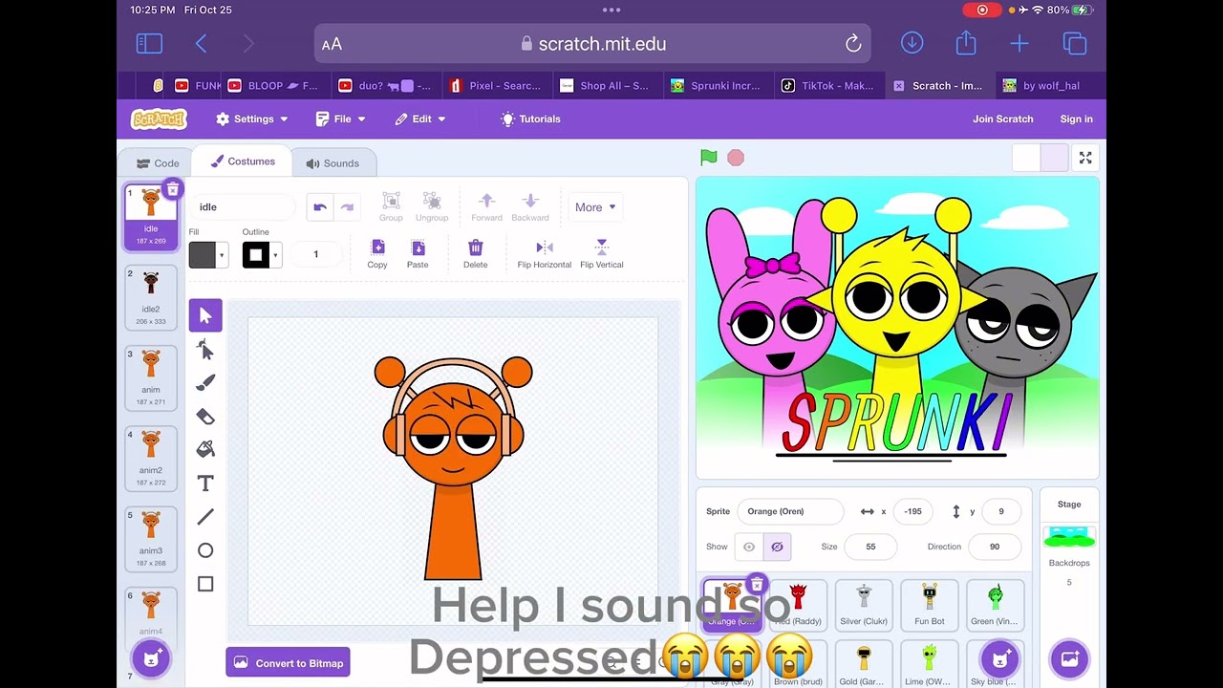Open the Choose a Costume button
The width and height of the screenshot is (1223, 688).
(x=151, y=658)
